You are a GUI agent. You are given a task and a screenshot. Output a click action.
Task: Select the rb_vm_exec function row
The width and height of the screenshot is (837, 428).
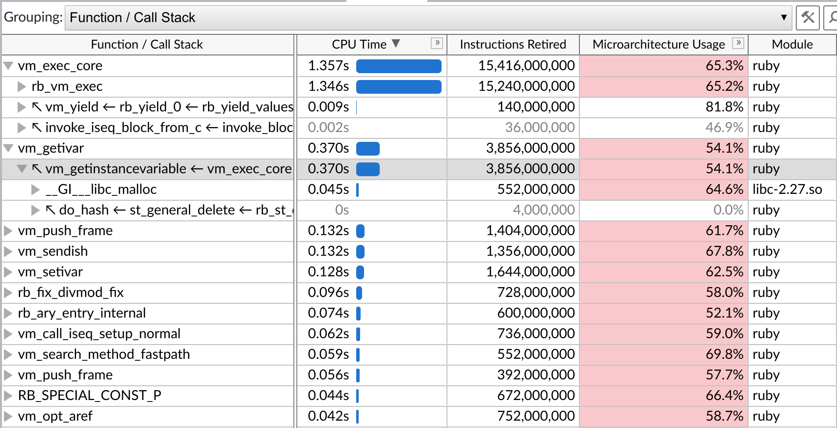[x=67, y=86]
